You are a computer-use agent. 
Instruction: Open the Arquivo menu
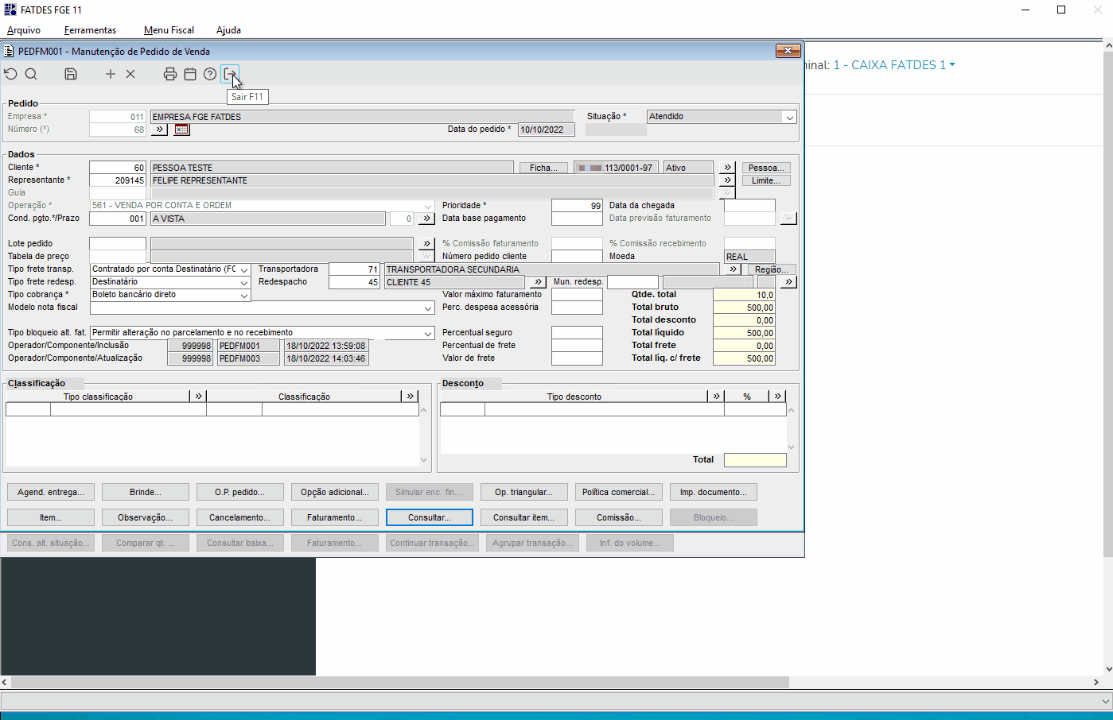pos(24,30)
